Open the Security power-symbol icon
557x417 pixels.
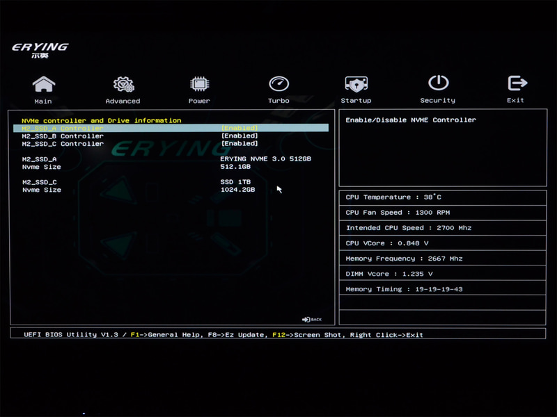tap(438, 82)
